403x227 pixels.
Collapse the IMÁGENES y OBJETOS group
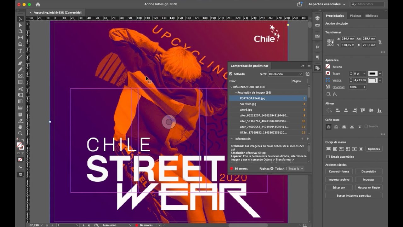[231, 87]
